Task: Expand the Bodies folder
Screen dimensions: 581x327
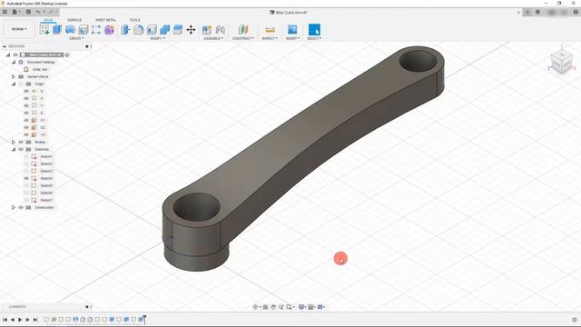Action: (14, 142)
